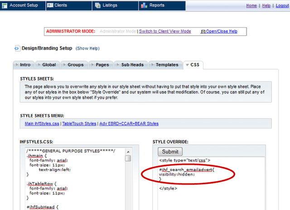Image resolution: width=290 pixels, height=210 pixels.
Task: Click the Logout link
Action: [x=282, y=6]
